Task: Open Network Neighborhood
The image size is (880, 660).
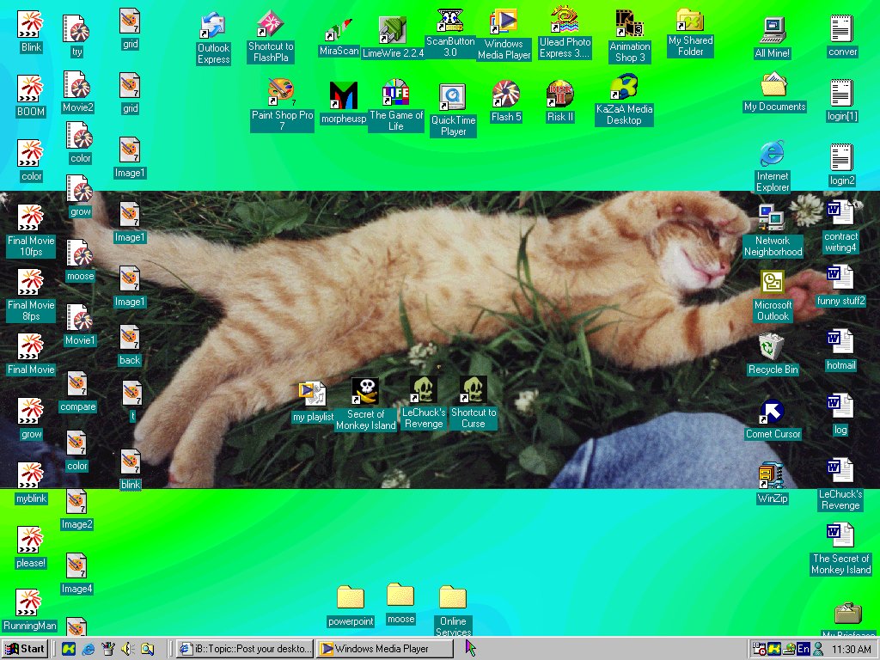Action: pos(771,217)
